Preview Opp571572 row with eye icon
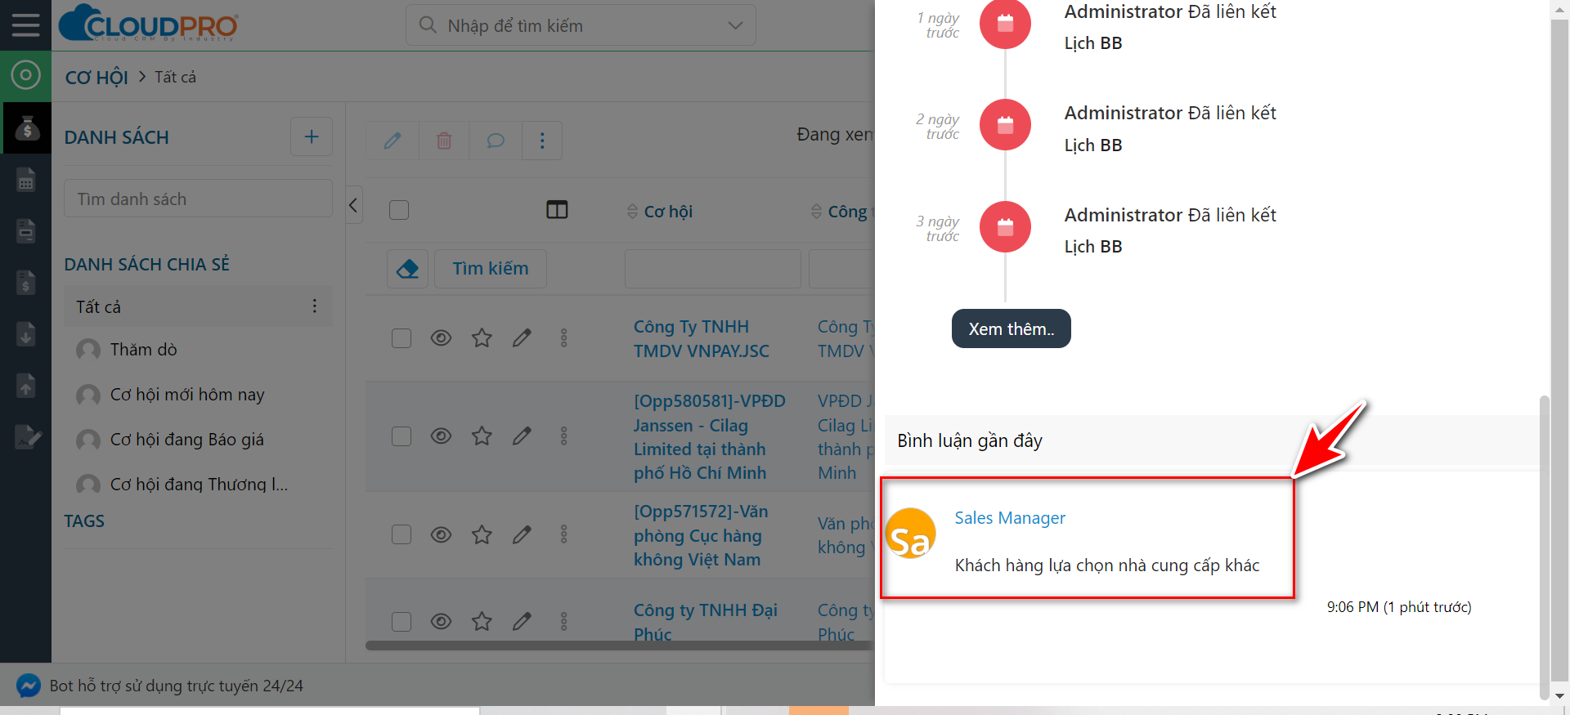The height and width of the screenshot is (715, 1570). pos(441,534)
